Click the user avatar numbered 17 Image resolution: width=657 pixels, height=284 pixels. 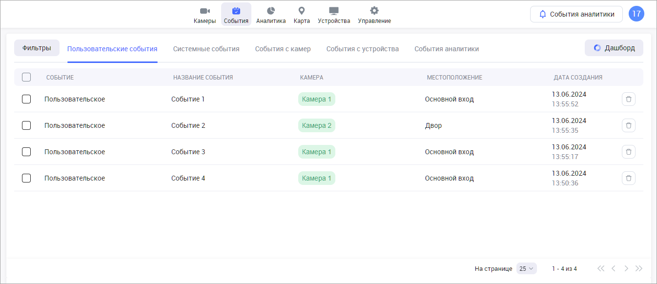coord(636,14)
